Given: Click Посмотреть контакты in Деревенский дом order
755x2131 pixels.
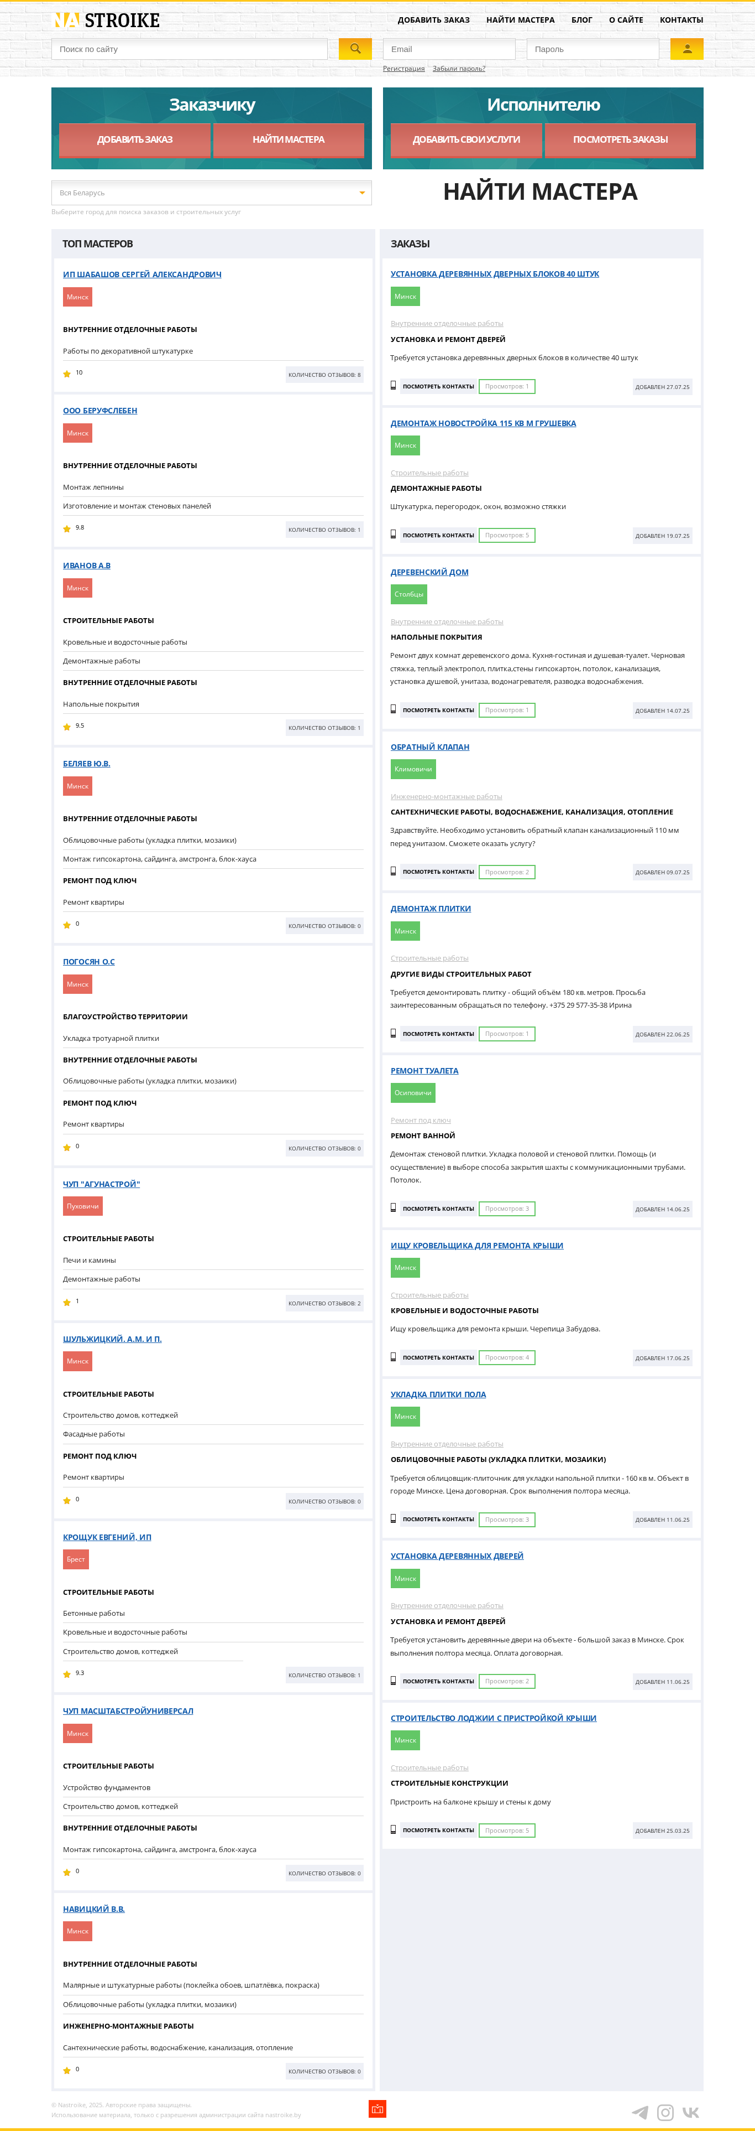Looking at the screenshot, I should click(438, 710).
